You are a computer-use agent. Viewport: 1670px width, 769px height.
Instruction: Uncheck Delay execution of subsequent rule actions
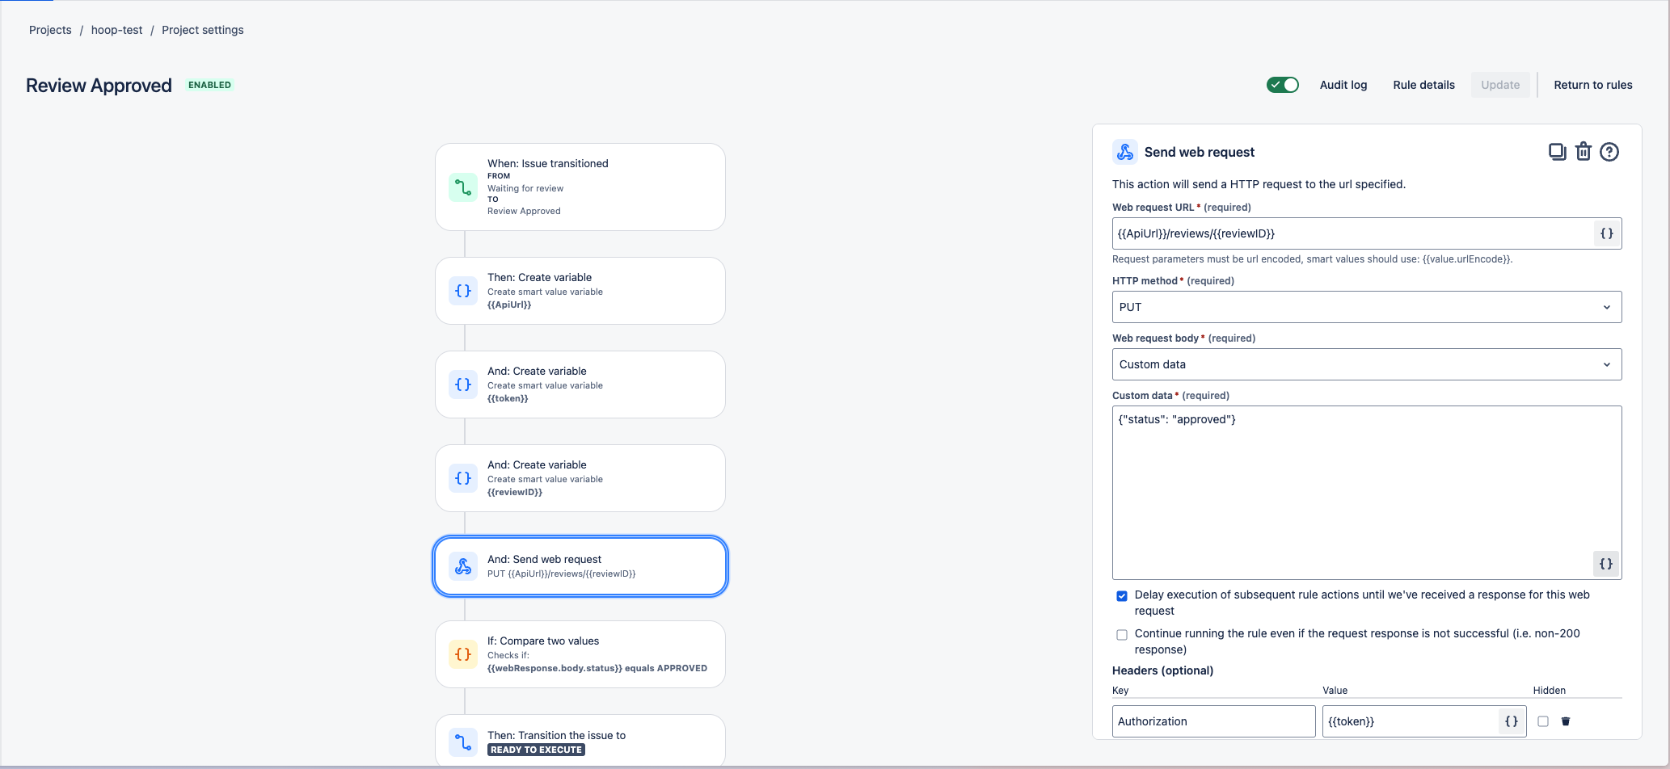coord(1122,596)
